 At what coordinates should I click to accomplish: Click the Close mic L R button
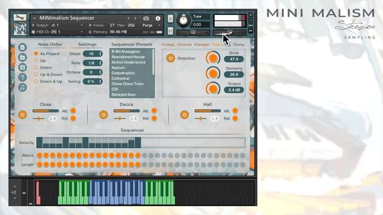click(x=53, y=118)
